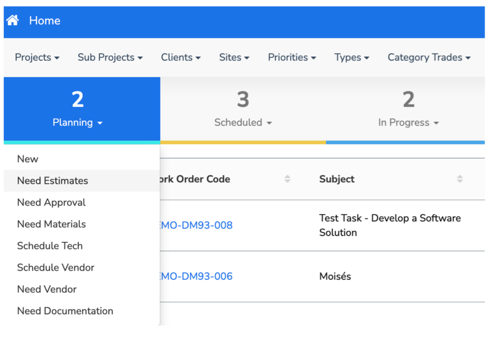Select Schedule Tech menu item
The image size is (489, 349).
[x=82, y=246]
